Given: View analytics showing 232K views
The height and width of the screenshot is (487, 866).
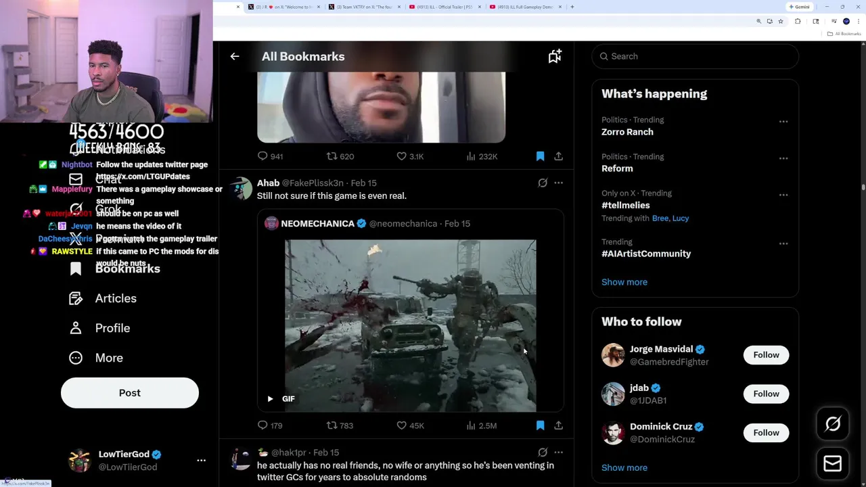Looking at the screenshot, I should [482, 156].
